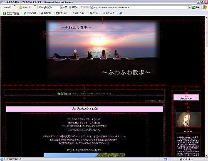Click the お気に入り star icon

pos(20,7)
